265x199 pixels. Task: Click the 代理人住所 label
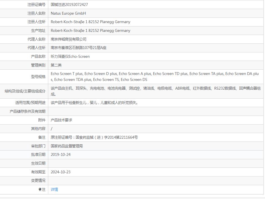pyautogui.click(x=36, y=48)
